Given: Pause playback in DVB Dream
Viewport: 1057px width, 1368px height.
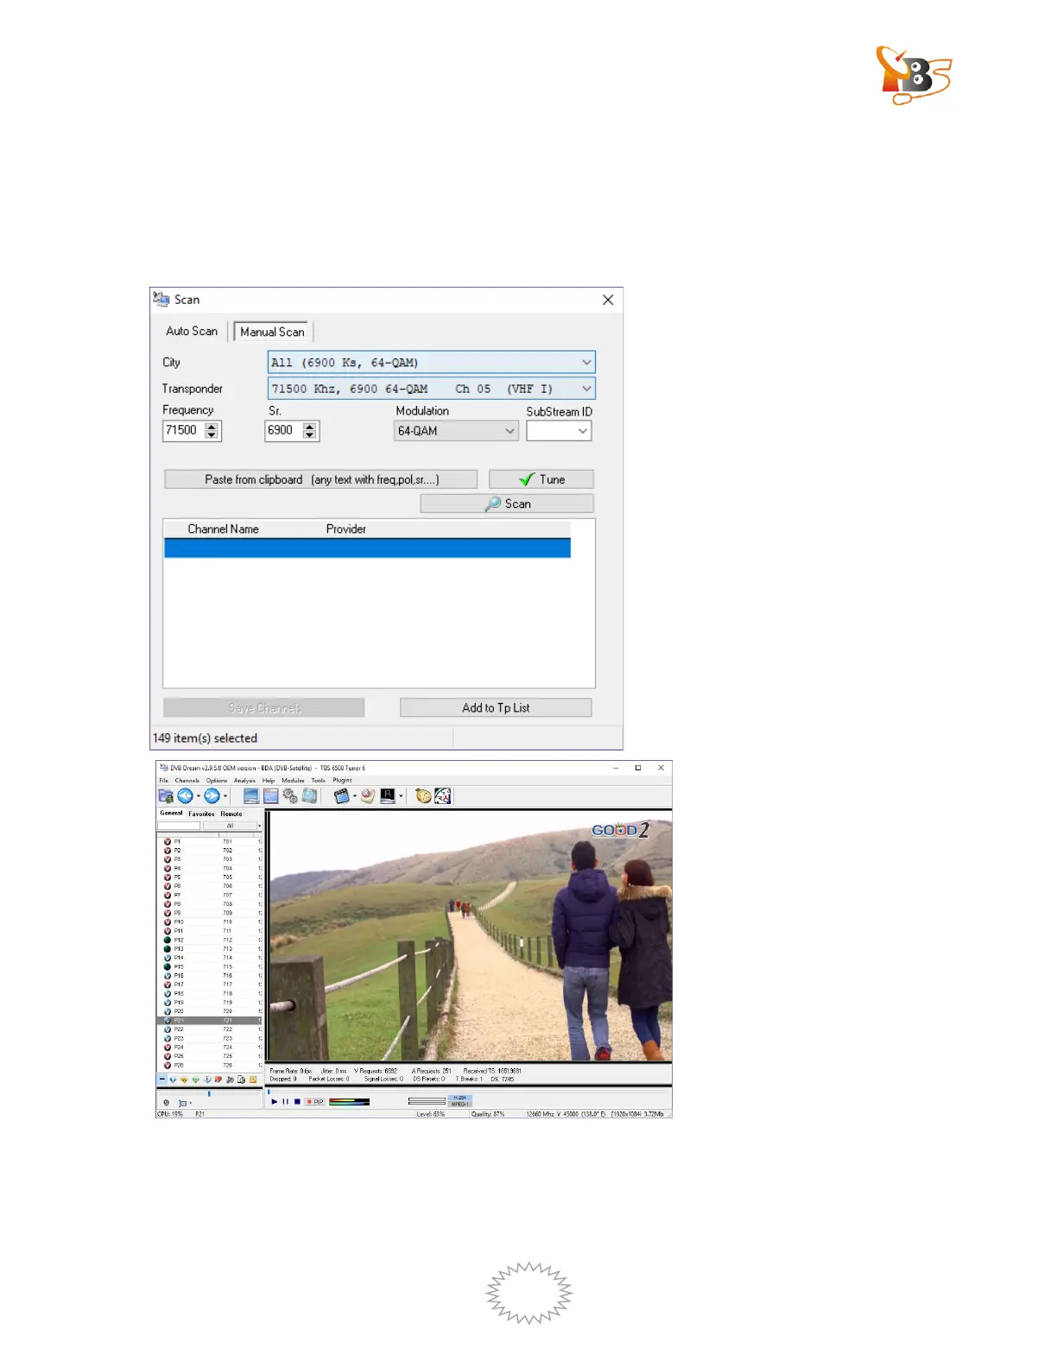Looking at the screenshot, I should [x=286, y=1102].
